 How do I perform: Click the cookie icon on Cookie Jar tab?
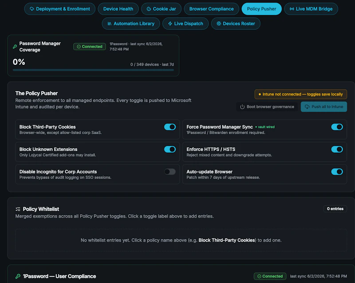point(149,9)
